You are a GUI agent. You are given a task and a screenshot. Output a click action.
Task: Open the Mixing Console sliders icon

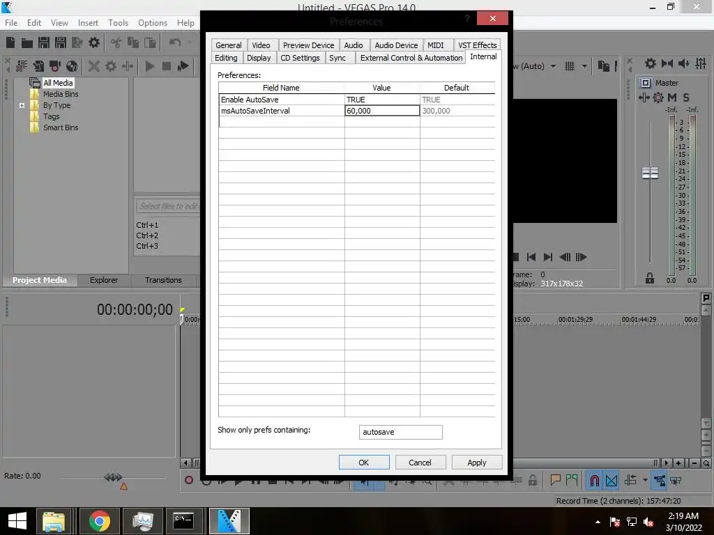coord(701,63)
